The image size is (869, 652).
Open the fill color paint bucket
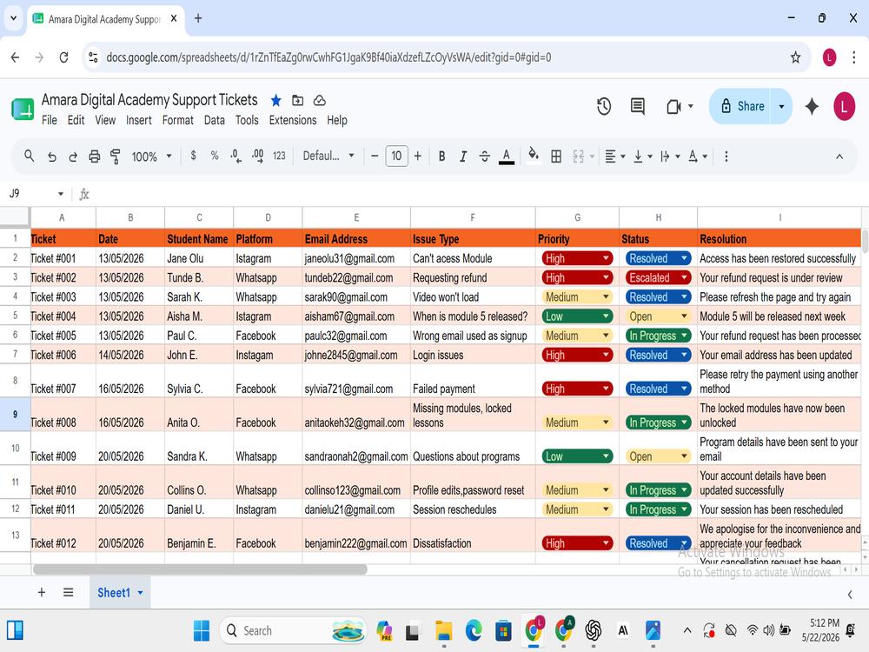[534, 156]
